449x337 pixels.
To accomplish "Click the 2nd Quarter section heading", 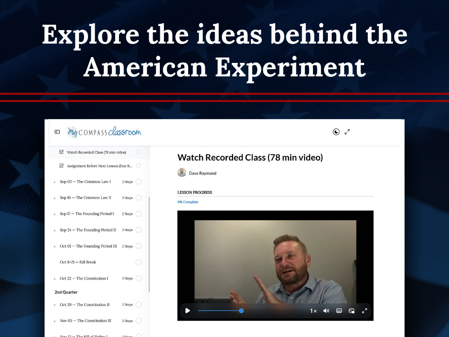I will coord(66,293).
